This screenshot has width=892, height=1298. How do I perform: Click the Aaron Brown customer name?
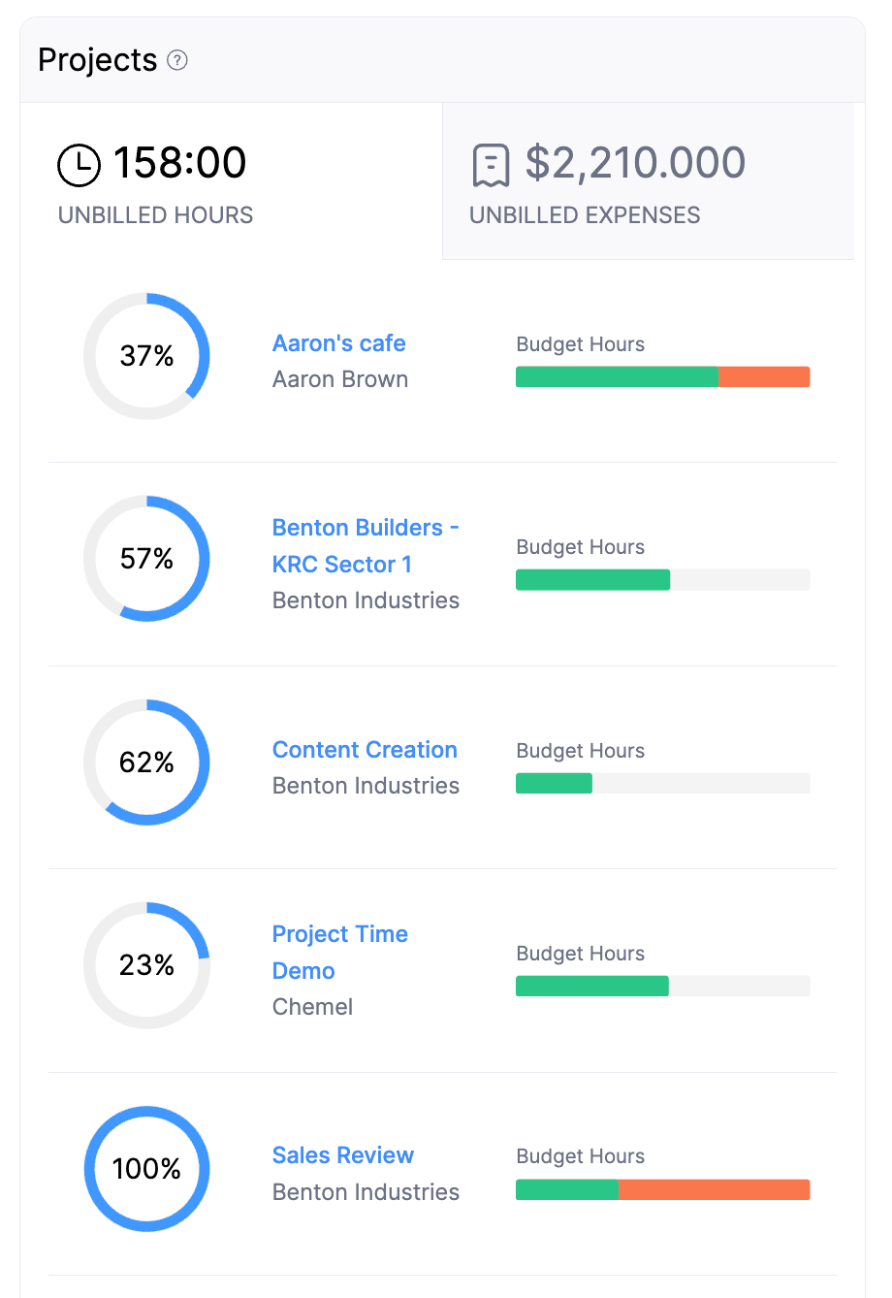[340, 379]
